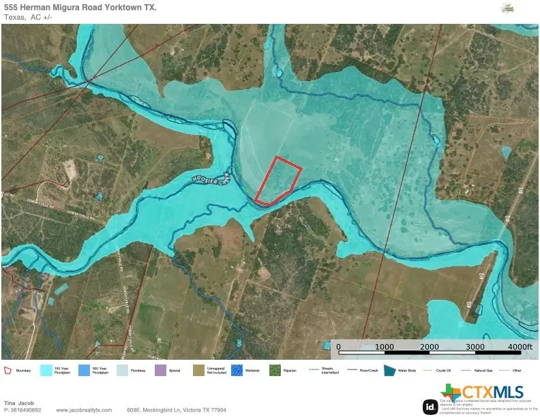Click the 2000 scale label
The image size is (540, 417).
pyautogui.click(x=430, y=346)
